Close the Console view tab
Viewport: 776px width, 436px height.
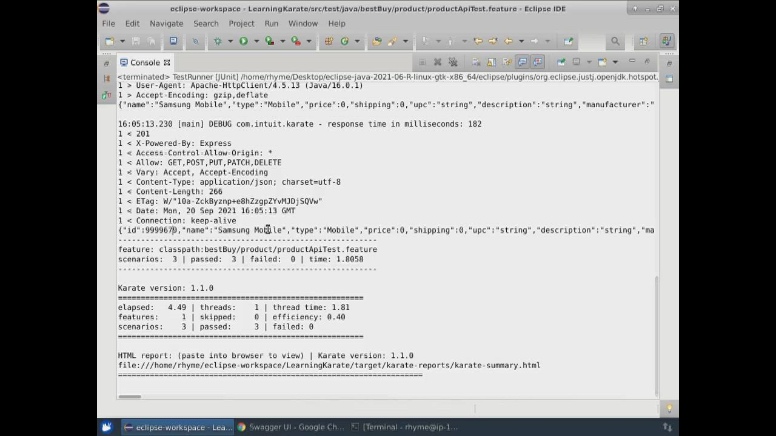pyautogui.click(x=167, y=62)
